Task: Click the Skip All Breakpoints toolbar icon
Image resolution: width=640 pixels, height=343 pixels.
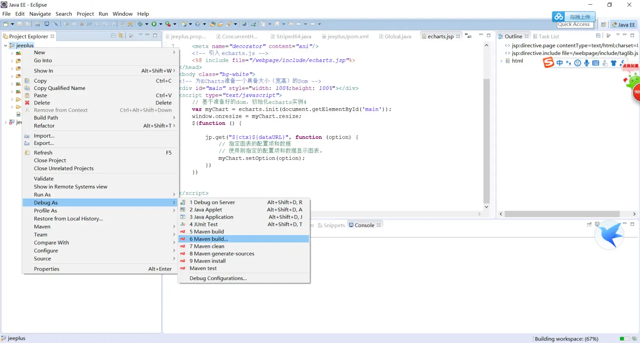Action: [56, 24]
